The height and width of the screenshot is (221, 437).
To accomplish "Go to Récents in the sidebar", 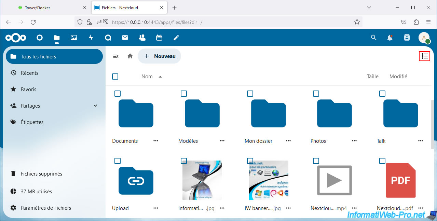I will click(29, 73).
